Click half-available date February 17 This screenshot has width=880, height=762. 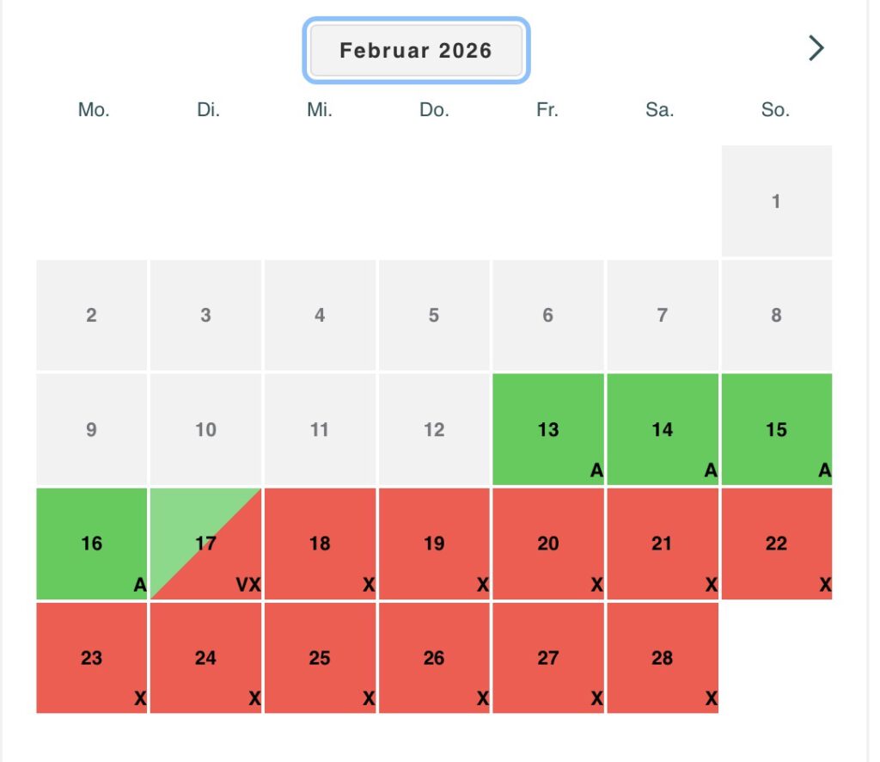coord(205,544)
